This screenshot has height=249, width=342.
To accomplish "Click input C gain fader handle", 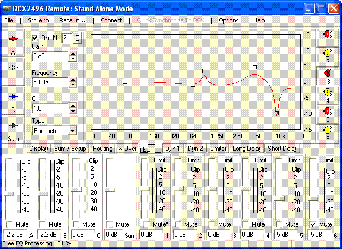I will [76, 190].
